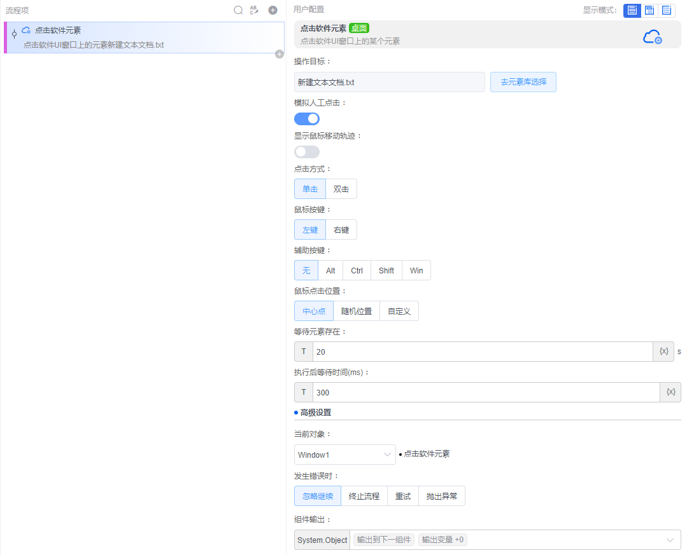
Task: Select 终止流程 for error handling
Action: (364, 496)
